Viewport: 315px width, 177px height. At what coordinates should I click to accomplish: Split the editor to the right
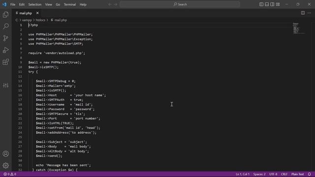pos(303,13)
